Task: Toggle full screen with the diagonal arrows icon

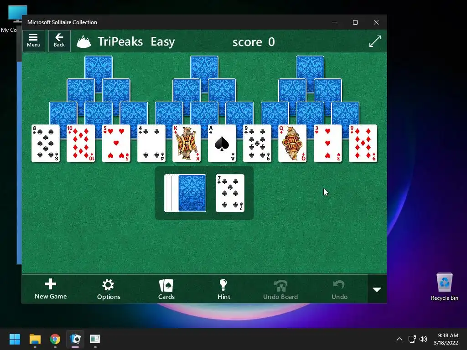Action: 375,41
